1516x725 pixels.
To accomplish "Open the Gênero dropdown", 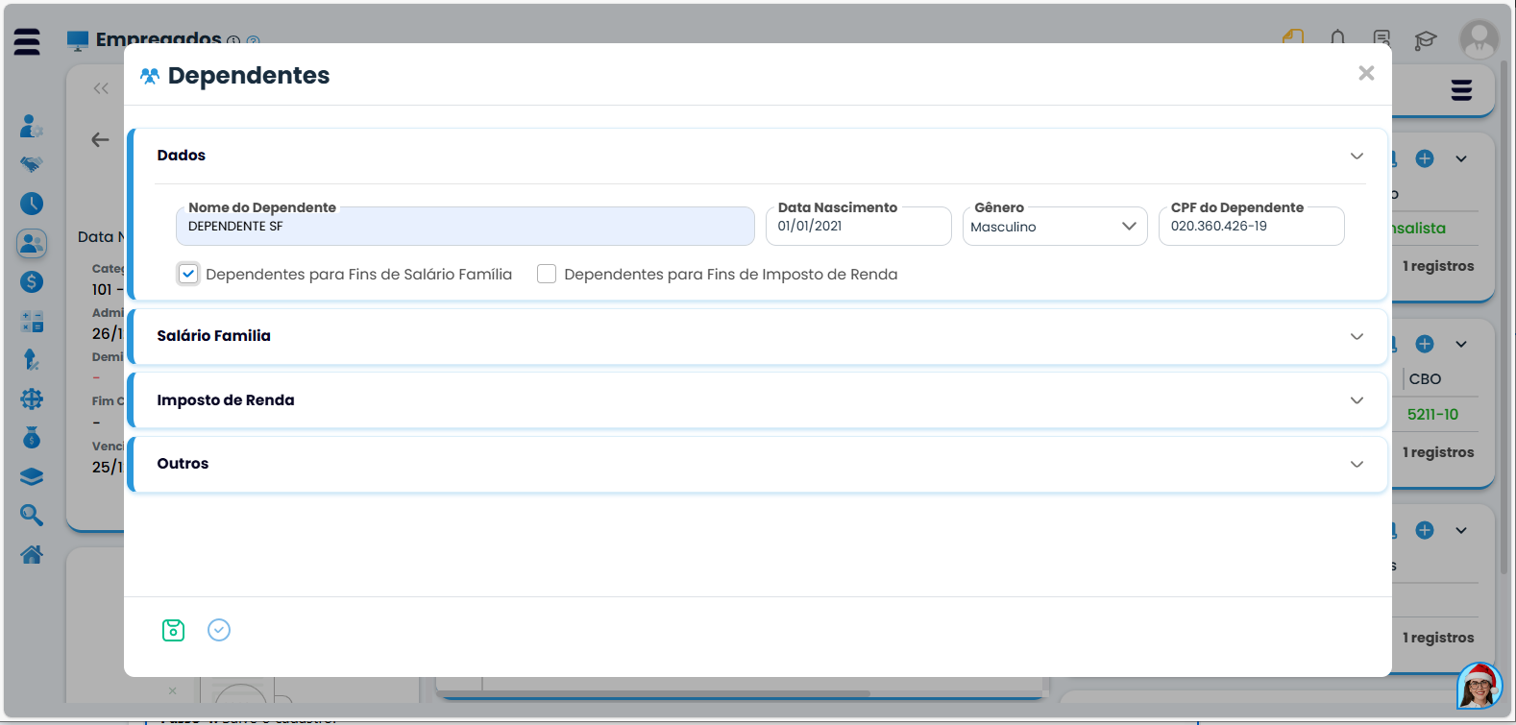I will (1054, 227).
